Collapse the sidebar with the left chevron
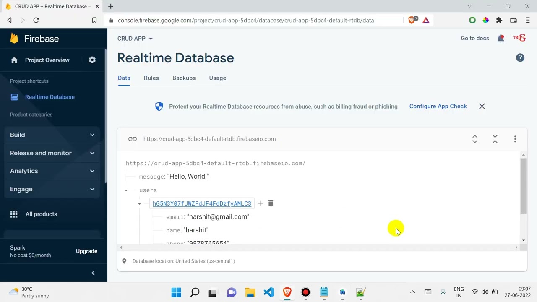This screenshot has height=302, width=537. coord(93,273)
